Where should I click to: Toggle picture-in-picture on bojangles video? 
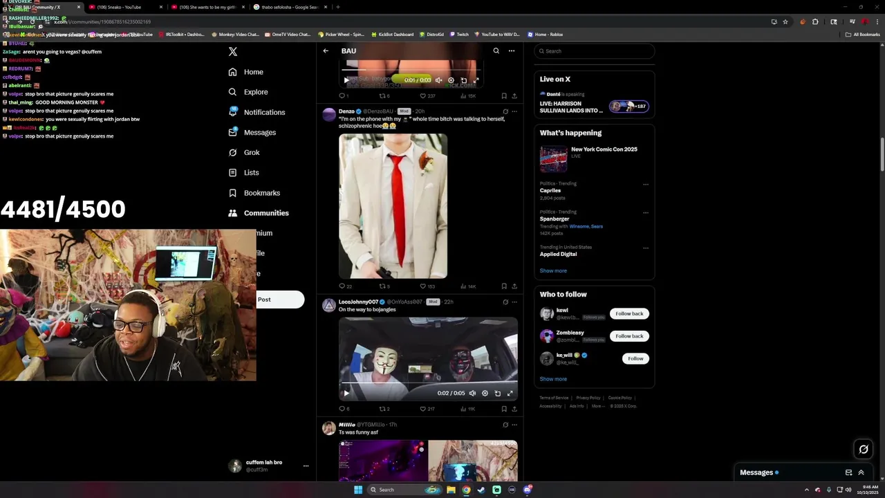click(x=497, y=394)
